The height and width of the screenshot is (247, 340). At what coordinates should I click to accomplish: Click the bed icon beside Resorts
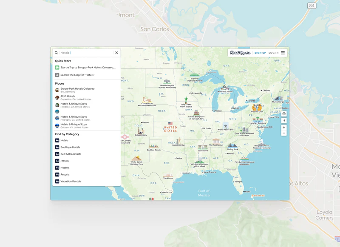point(57,175)
